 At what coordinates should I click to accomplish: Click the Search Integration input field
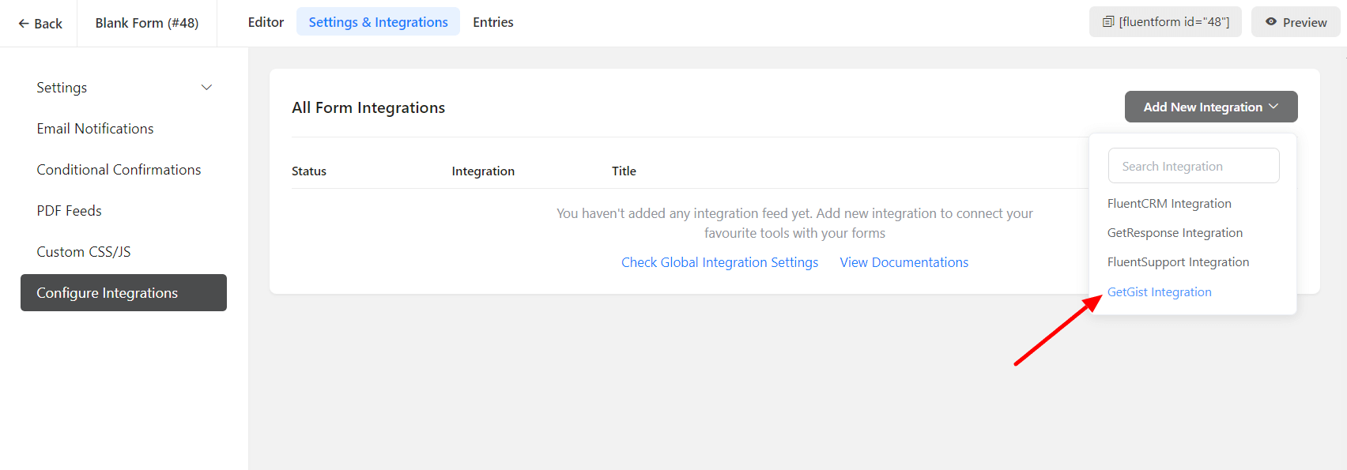coord(1193,166)
